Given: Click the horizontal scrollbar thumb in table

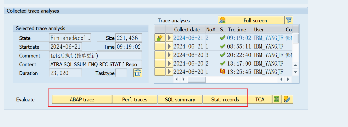Looking at the screenshot, I should click(197, 79).
